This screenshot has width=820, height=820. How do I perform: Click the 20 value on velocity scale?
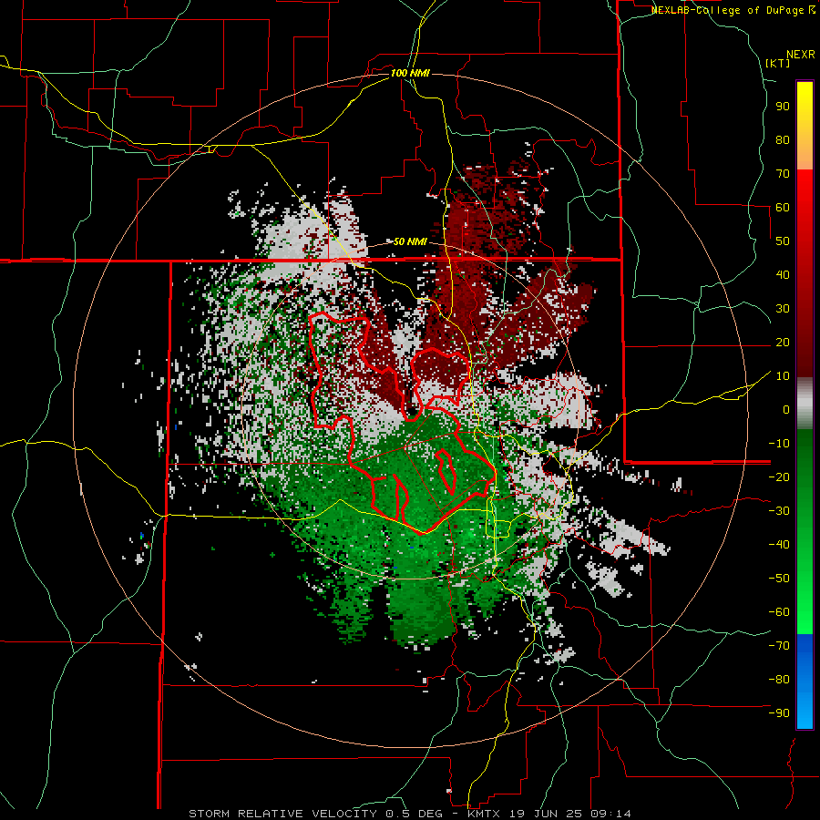783,342
